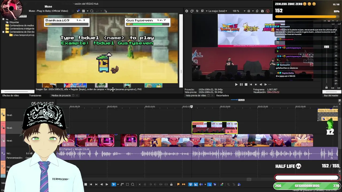The height and width of the screenshot is (192, 342).
Task: Select the Dragon Ball Z KAKAROT video clip
Action: pyautogui.click(x=226, y=141)
